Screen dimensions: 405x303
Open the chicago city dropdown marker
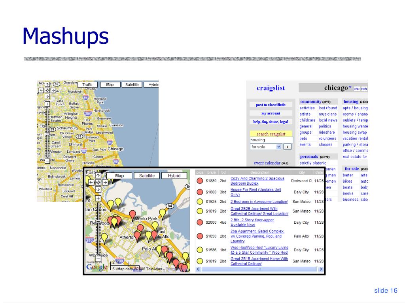pyautogui.click(x=350, y=87)
